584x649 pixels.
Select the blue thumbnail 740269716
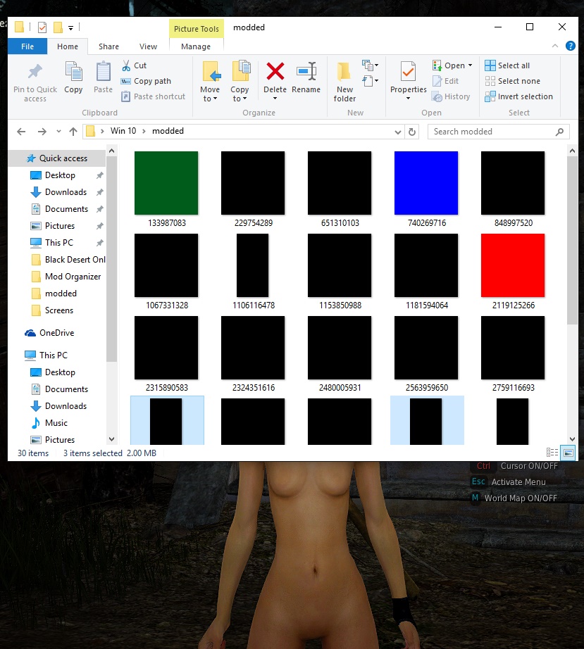pos(425,183)
